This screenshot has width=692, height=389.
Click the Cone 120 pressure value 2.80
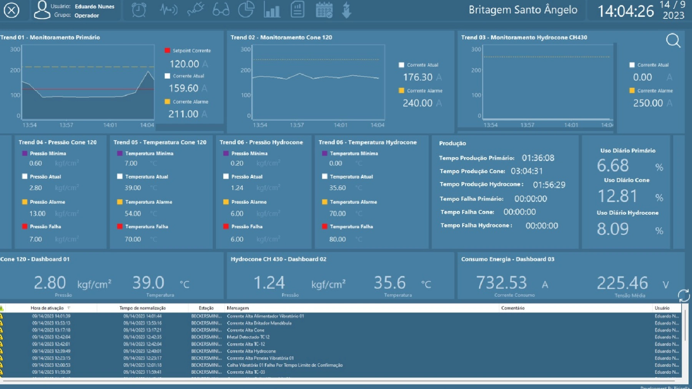[50, 283]
